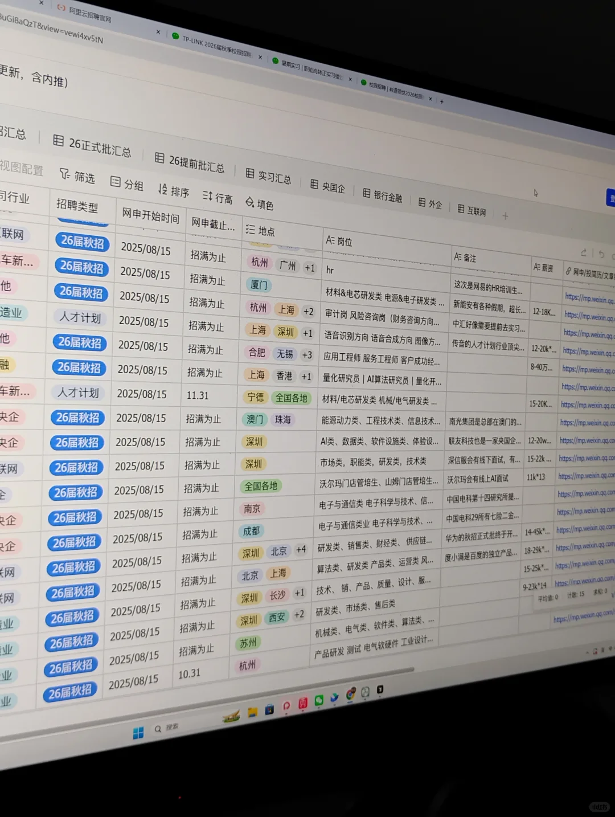Open the Windows Start menu
This screenshot has height=817, width=615.
(138, 733)
